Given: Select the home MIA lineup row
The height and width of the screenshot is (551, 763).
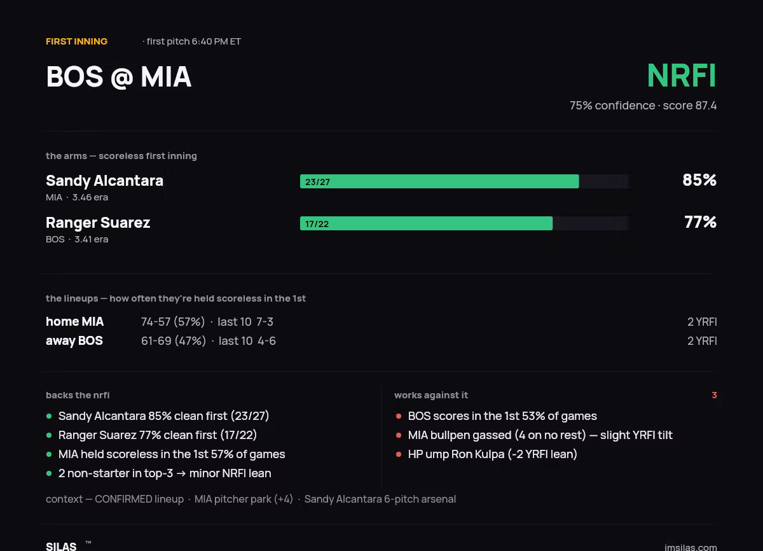Looking at the screenshot, I should 381,322.
